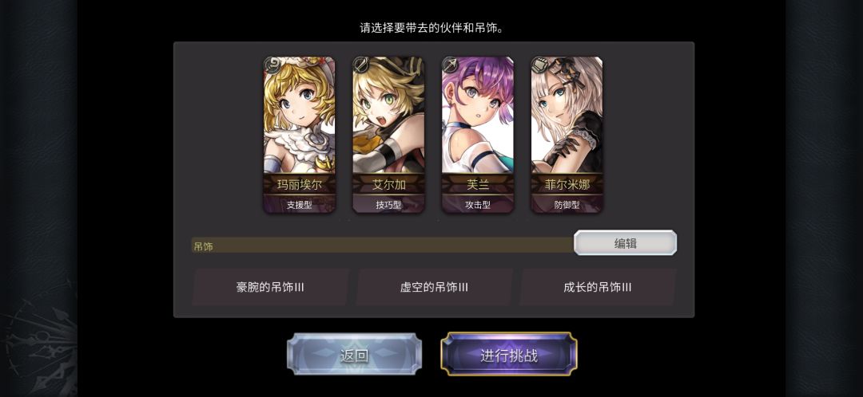Go back with the 返回 button
This screenshot has width=863, height=397.
point(354,354)
